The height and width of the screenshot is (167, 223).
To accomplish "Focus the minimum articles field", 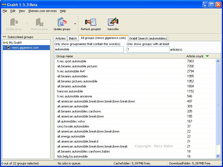I will [x=148, y=50].
